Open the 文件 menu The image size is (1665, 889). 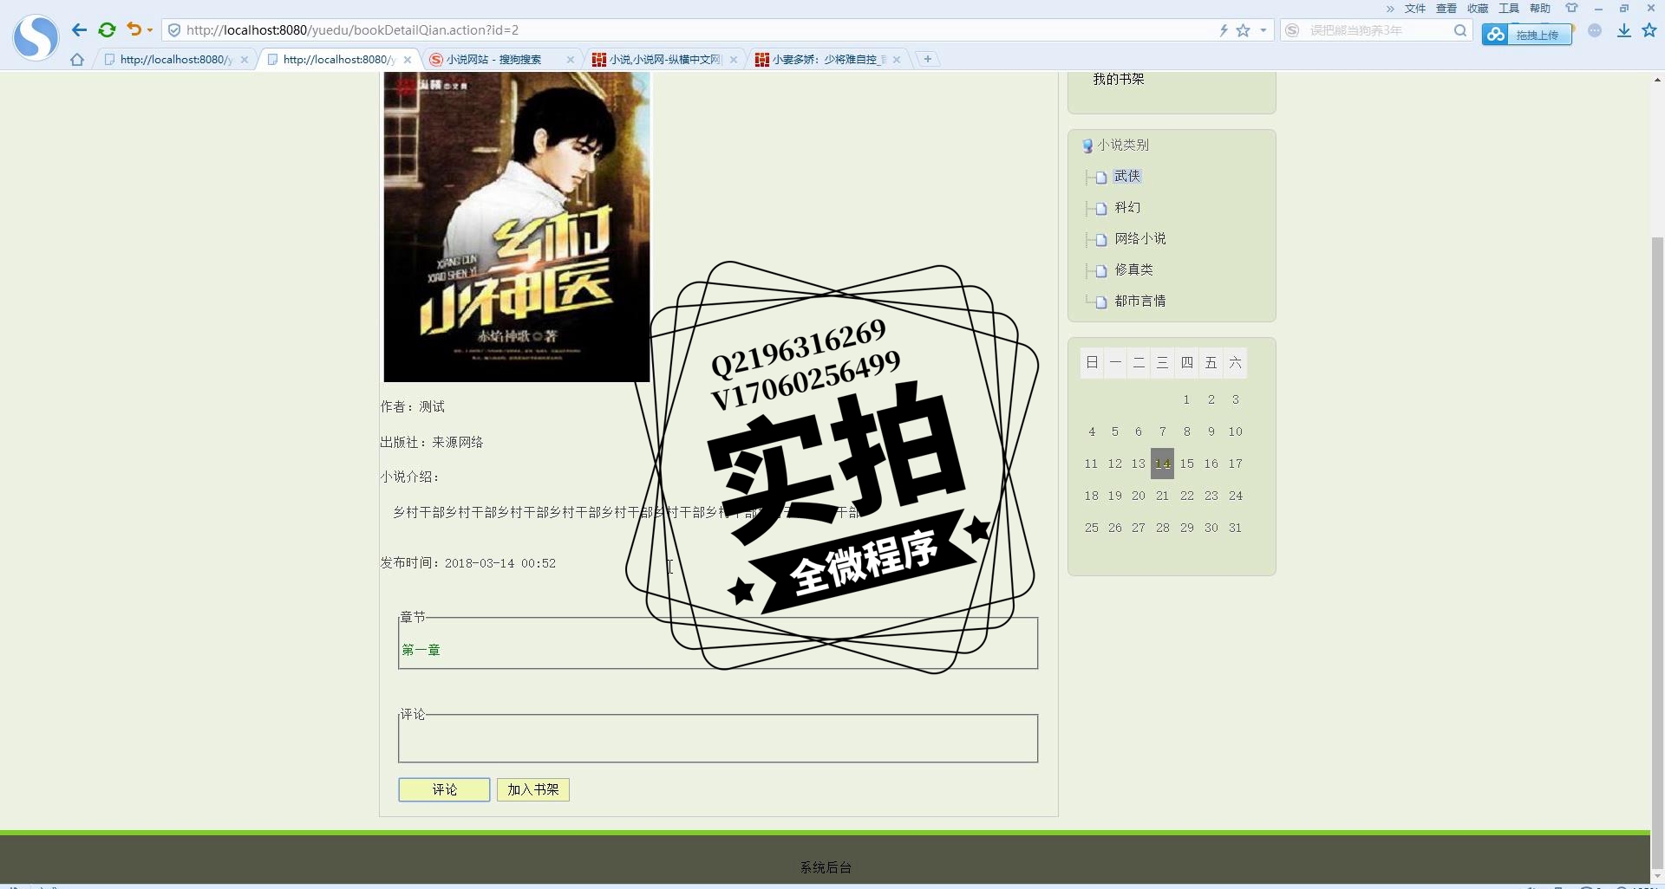click(1415, 9)
